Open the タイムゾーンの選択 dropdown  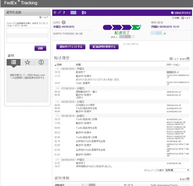point(177,170)
